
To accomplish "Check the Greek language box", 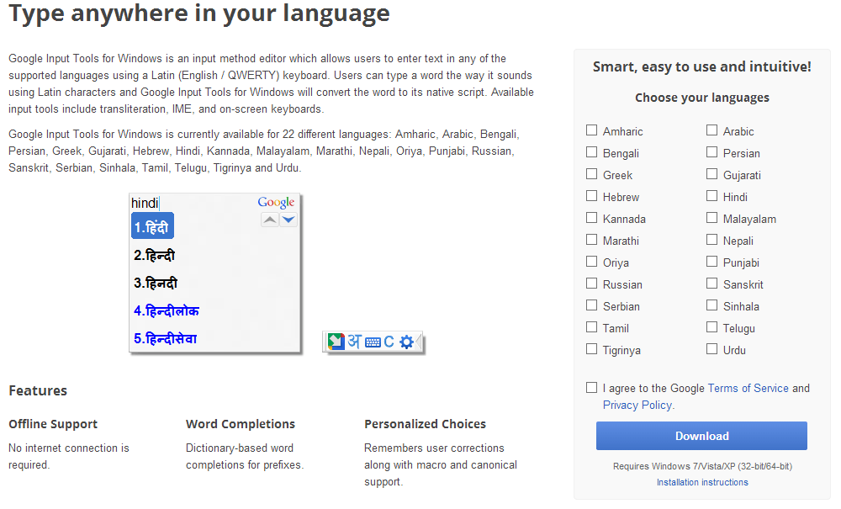I will [x=591, y=174].
